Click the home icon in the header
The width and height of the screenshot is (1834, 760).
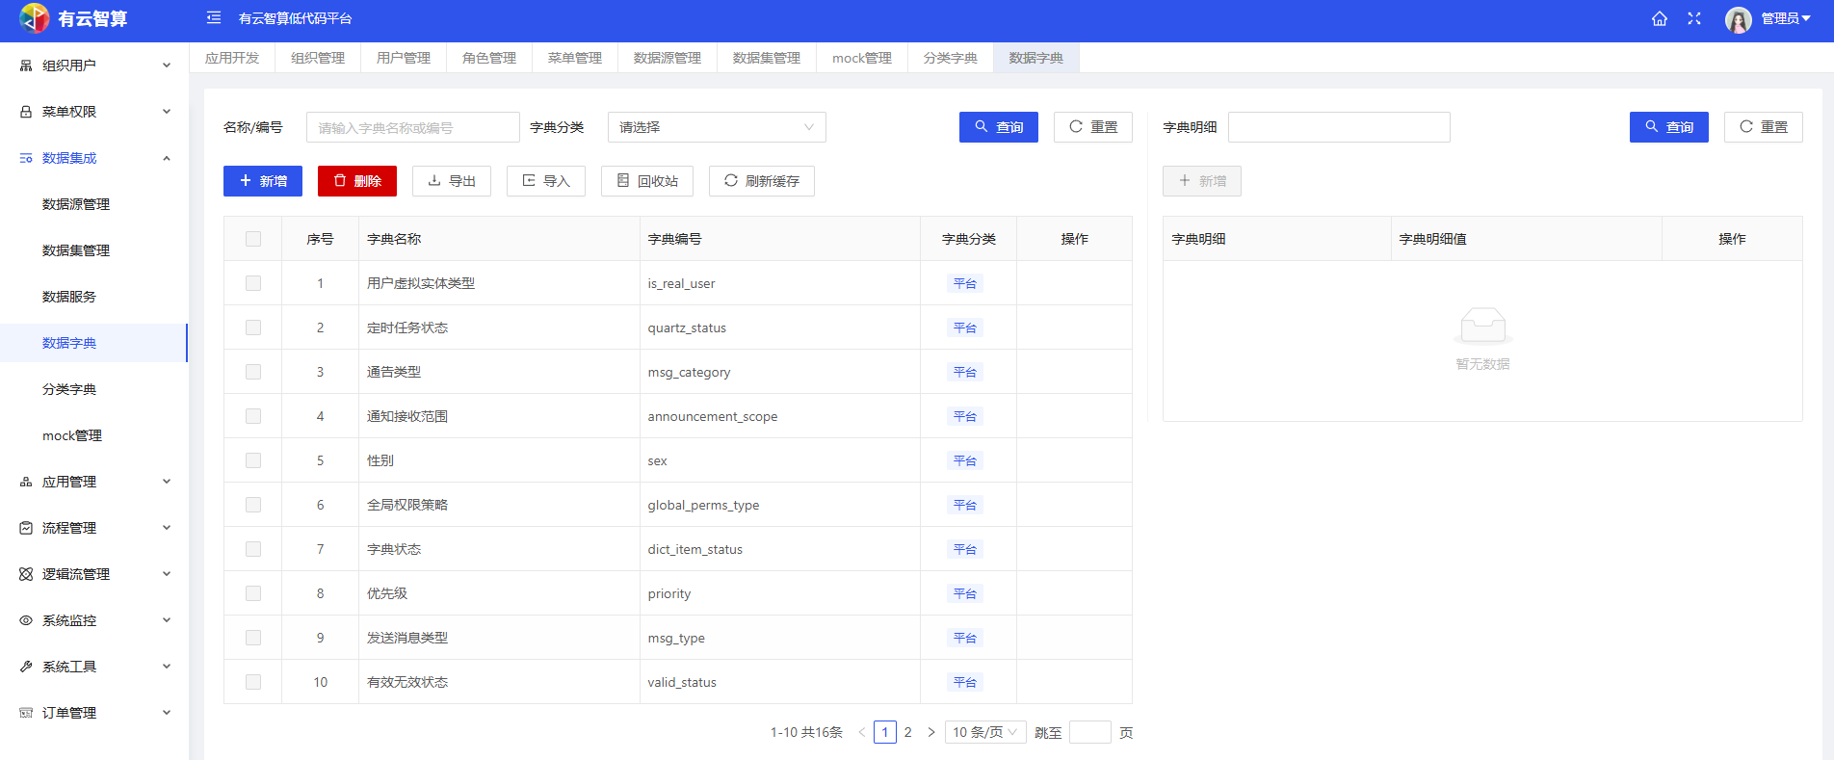coord(1659,18)
